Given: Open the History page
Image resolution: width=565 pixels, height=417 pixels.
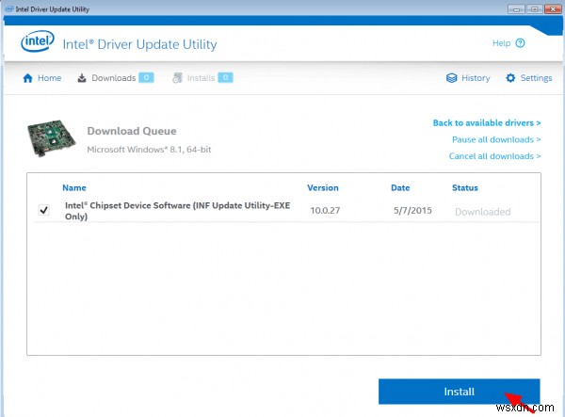Looking at the screenshot, I should point(468,78).
